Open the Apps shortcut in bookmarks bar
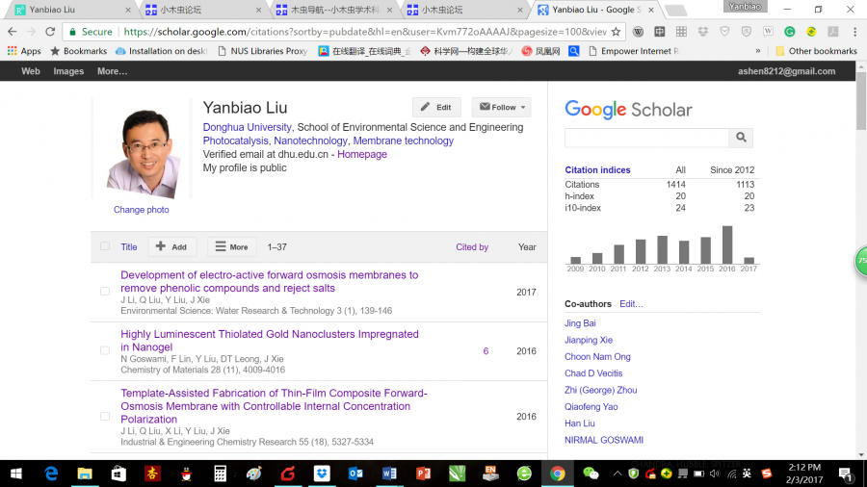Image resolution: width=867 pixels, height=487 pixels. 24,51
